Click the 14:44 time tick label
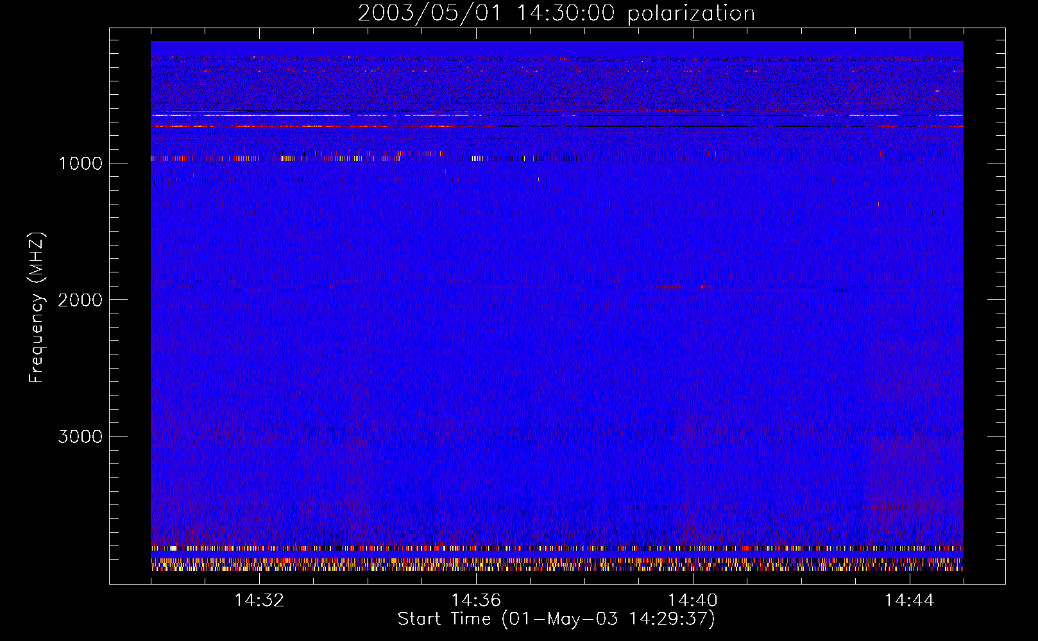Image resolution: width=1038 pixels, height=641 pixels. [910, 601]
